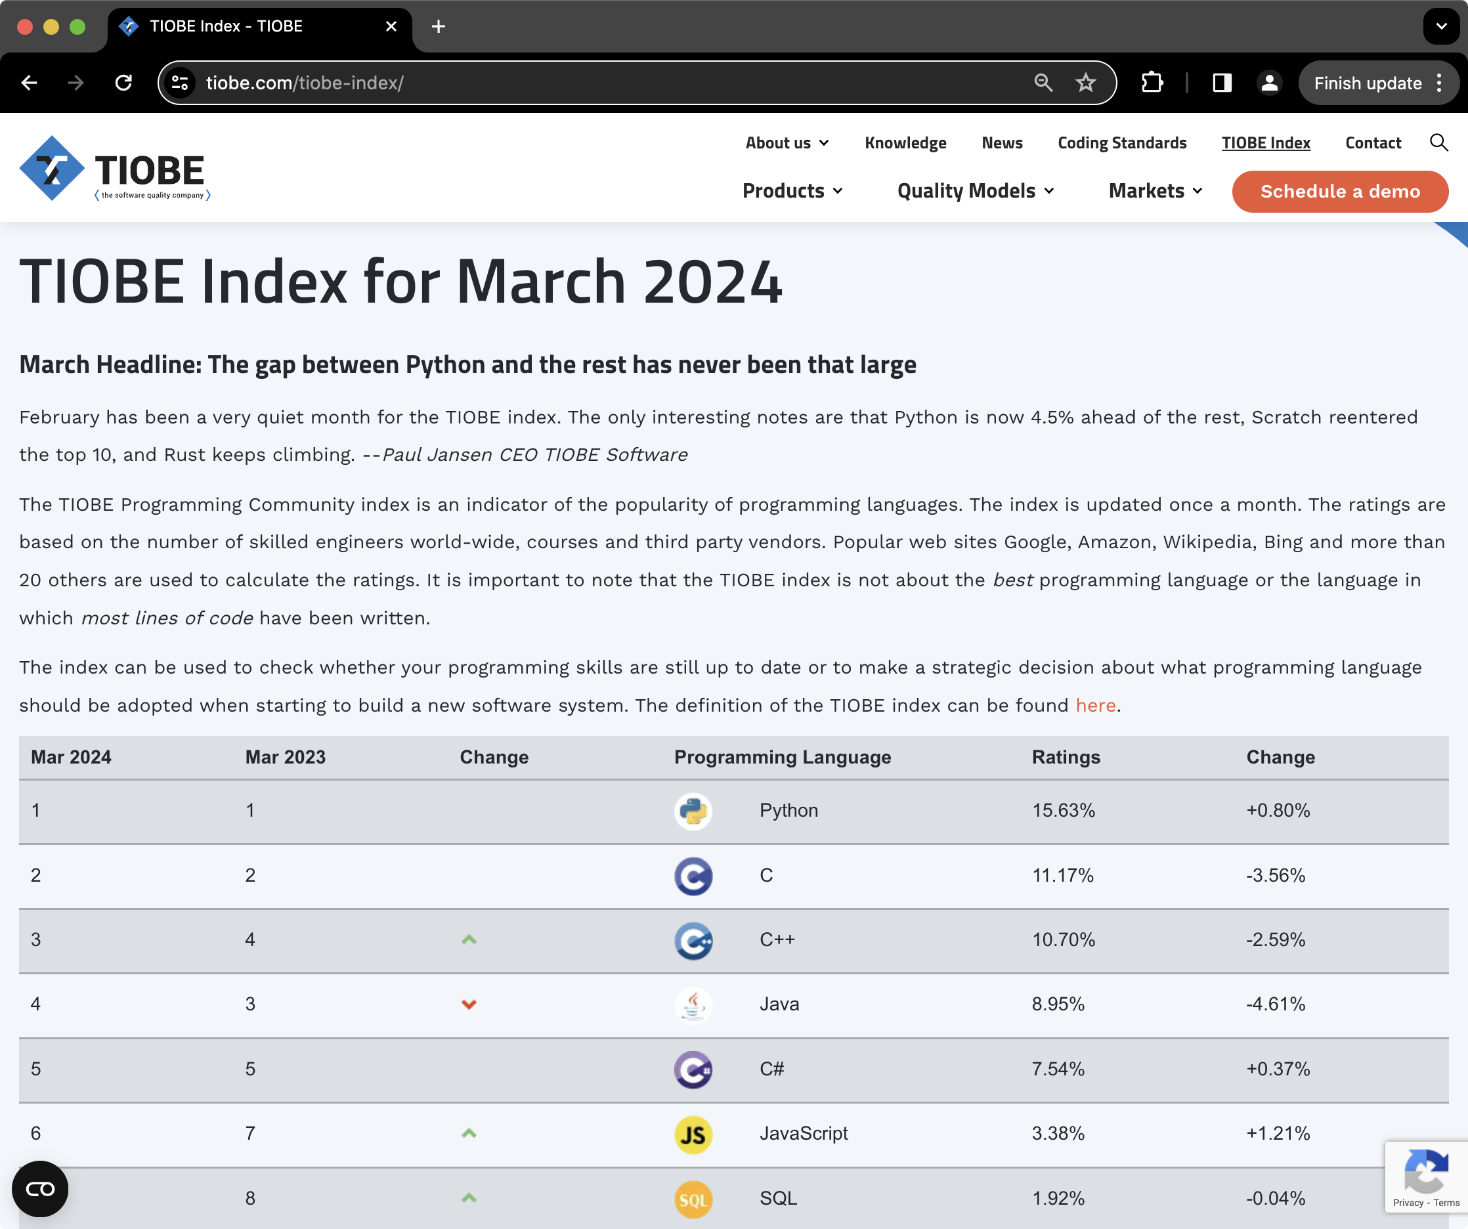
Task: Click the 11.17% rating for C
Action: point(1062,875)
